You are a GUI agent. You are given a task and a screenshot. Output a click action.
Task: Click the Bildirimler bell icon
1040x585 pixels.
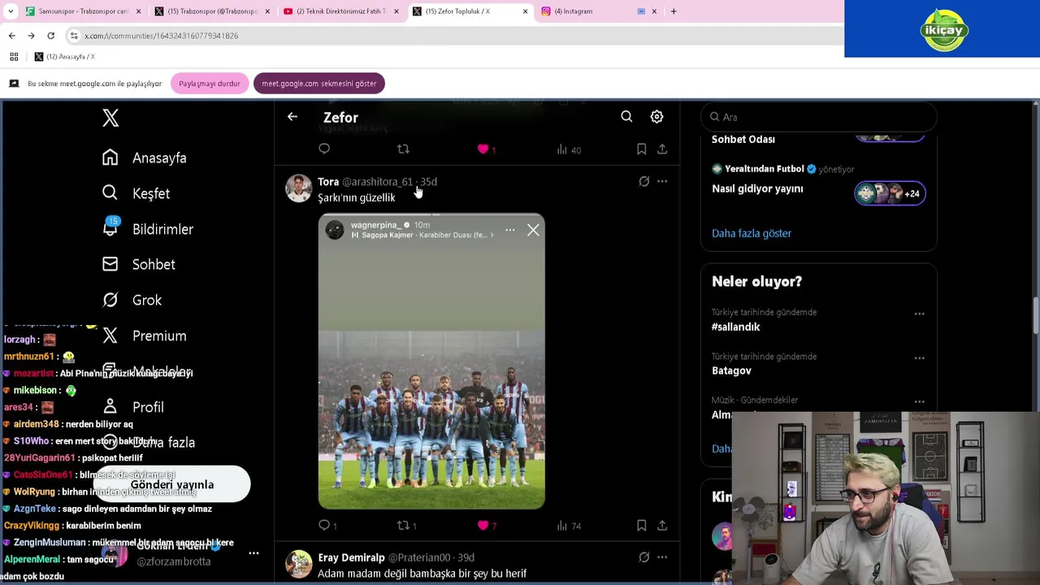point(110,229)
